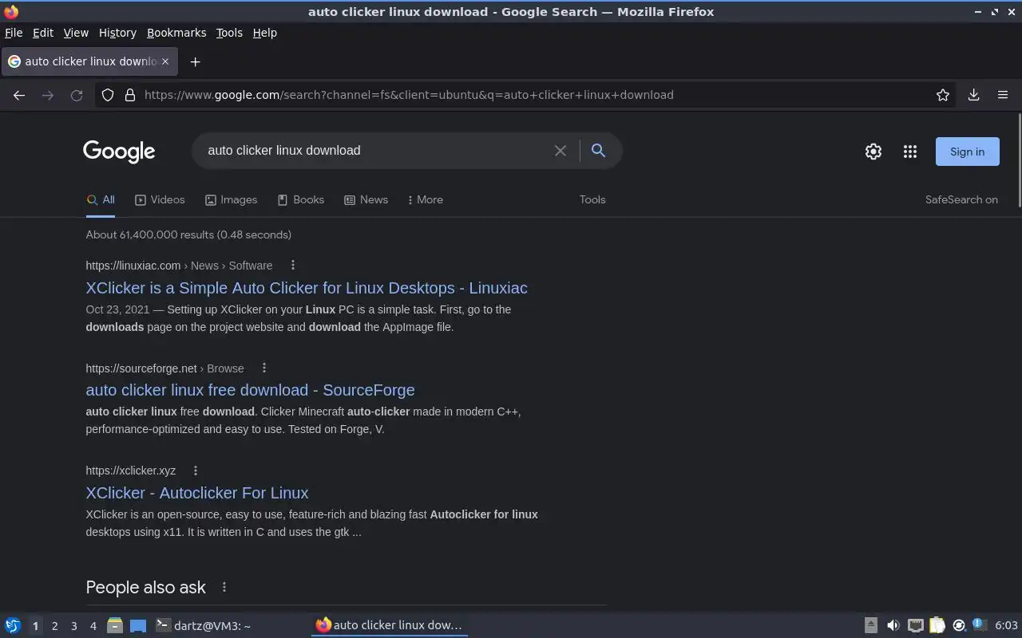1022x638 pixels.
Task: Open options for the xclicker.xyz result
Action: point(196,471)
